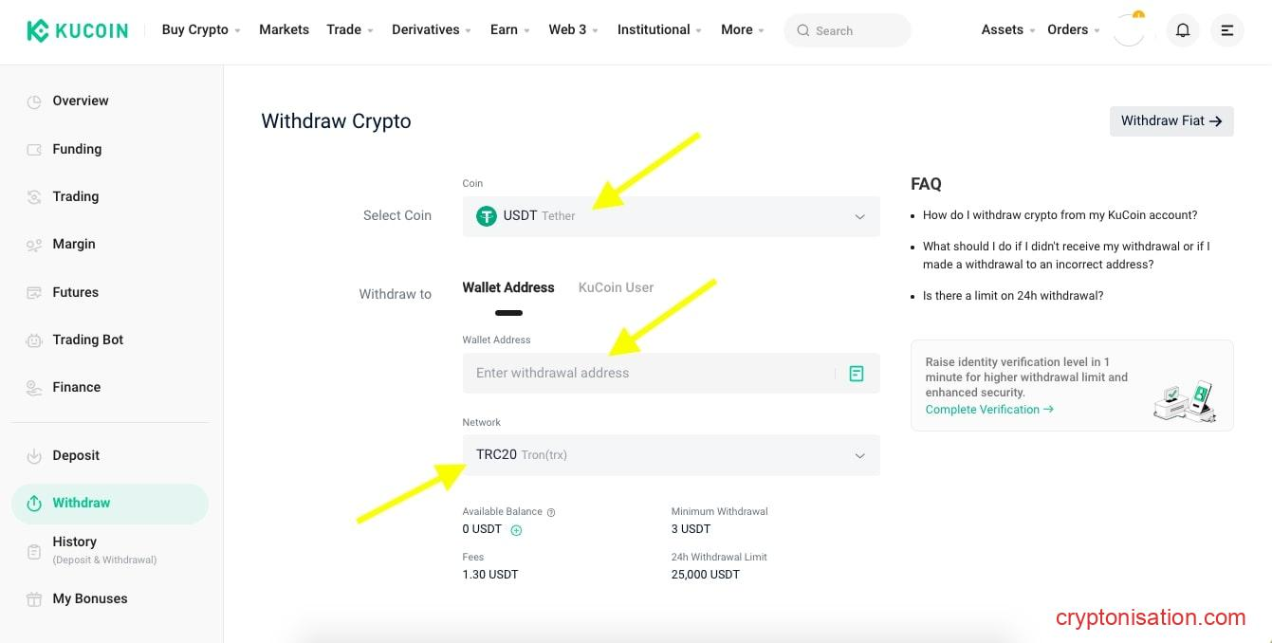Click the withdrawal address input field

645,374
